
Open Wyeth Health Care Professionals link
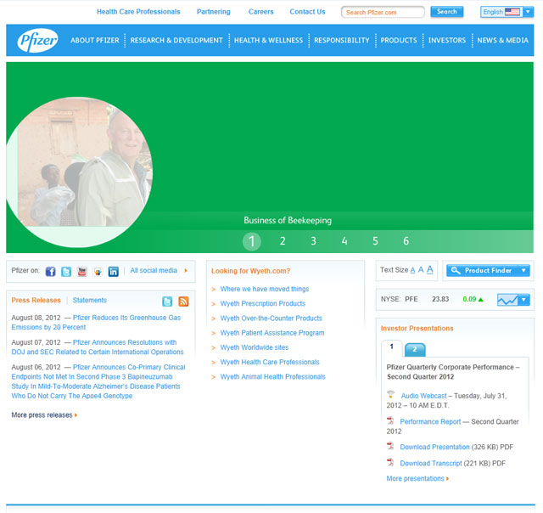coord(270,362)
